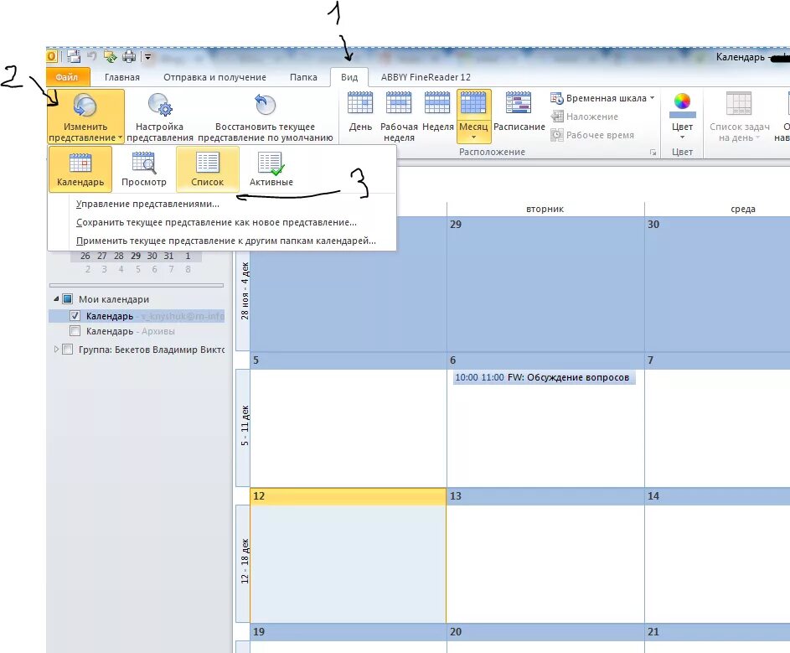Screen dimensions: 790x653
Task: Open the Цвет color picker
Action: click(682, 105)
